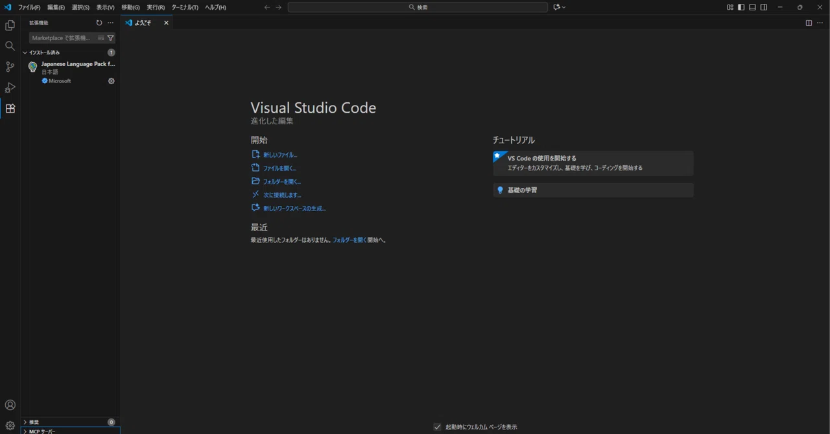Open the Source Control view
The height and width of the screenshot is (434, 830).
pos(10,67)
